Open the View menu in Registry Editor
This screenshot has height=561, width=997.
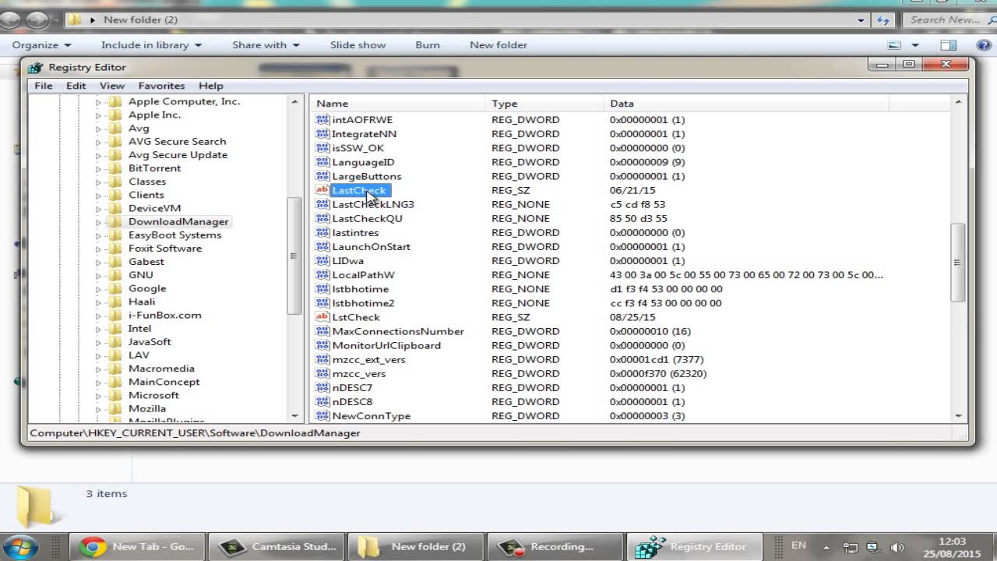pyautogui.click(x=112, y=86)
